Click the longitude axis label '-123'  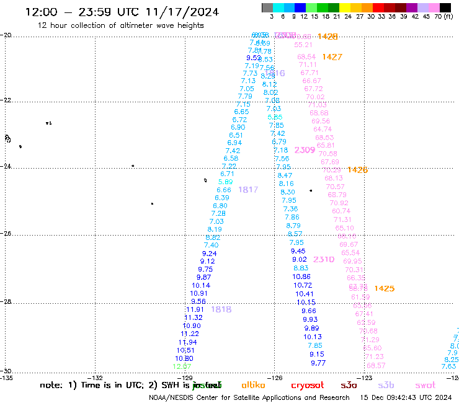365,378
